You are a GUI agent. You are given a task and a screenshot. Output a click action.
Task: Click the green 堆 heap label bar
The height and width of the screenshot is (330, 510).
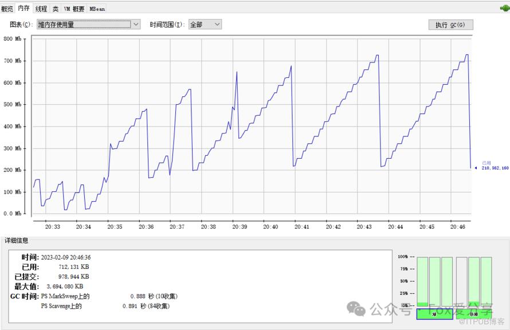click(434, 314)
